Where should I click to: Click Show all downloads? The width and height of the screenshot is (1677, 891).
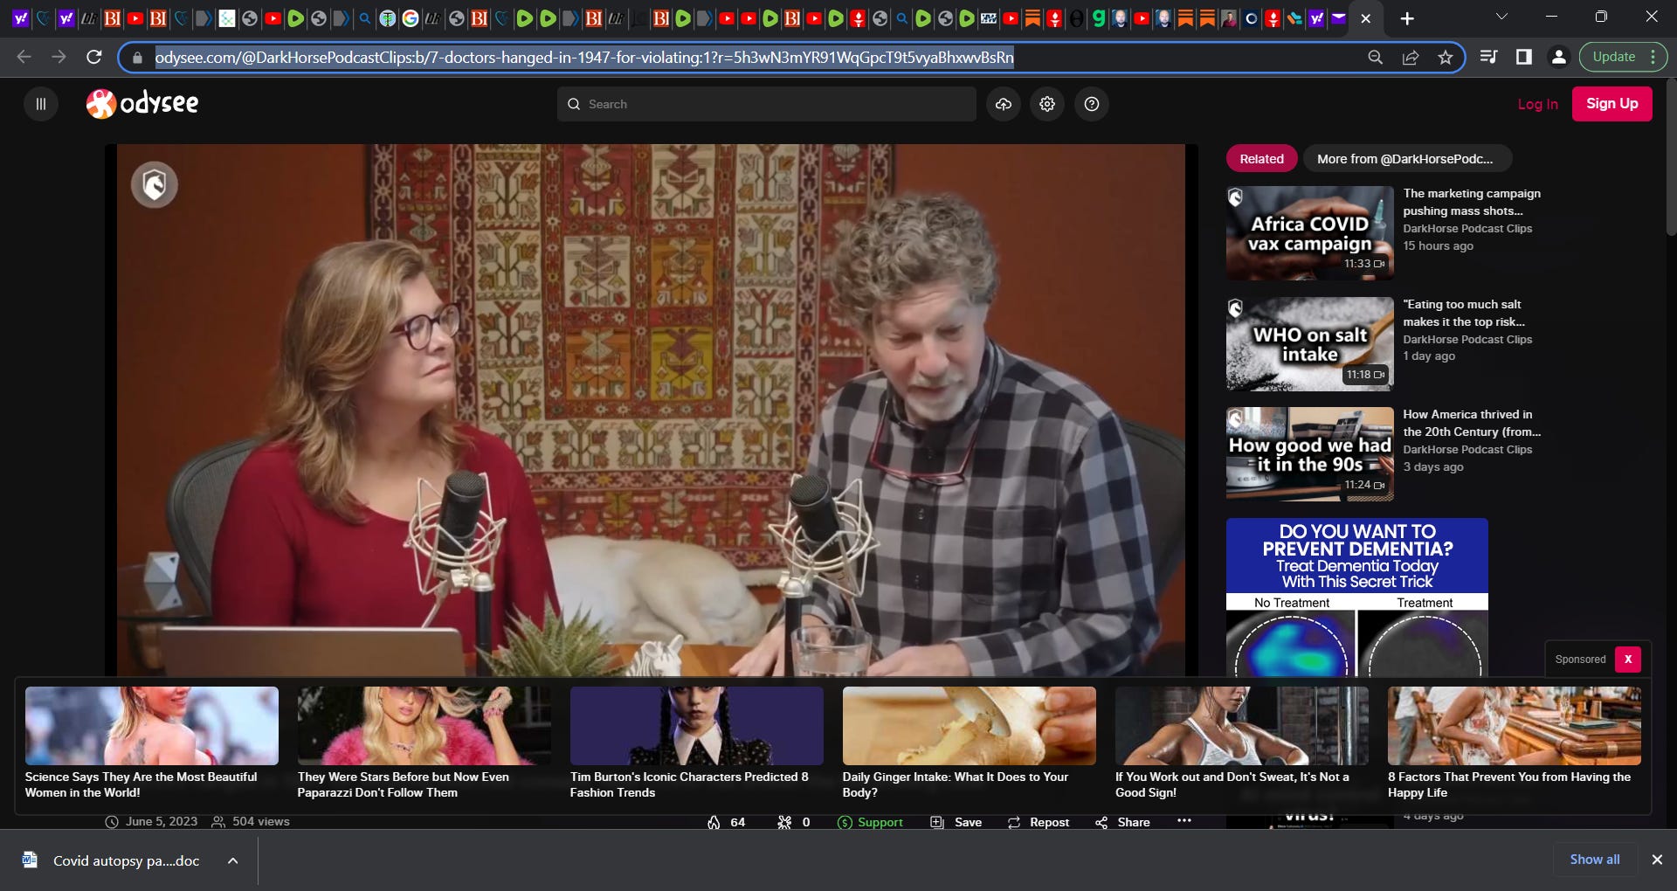(1594, 860)
